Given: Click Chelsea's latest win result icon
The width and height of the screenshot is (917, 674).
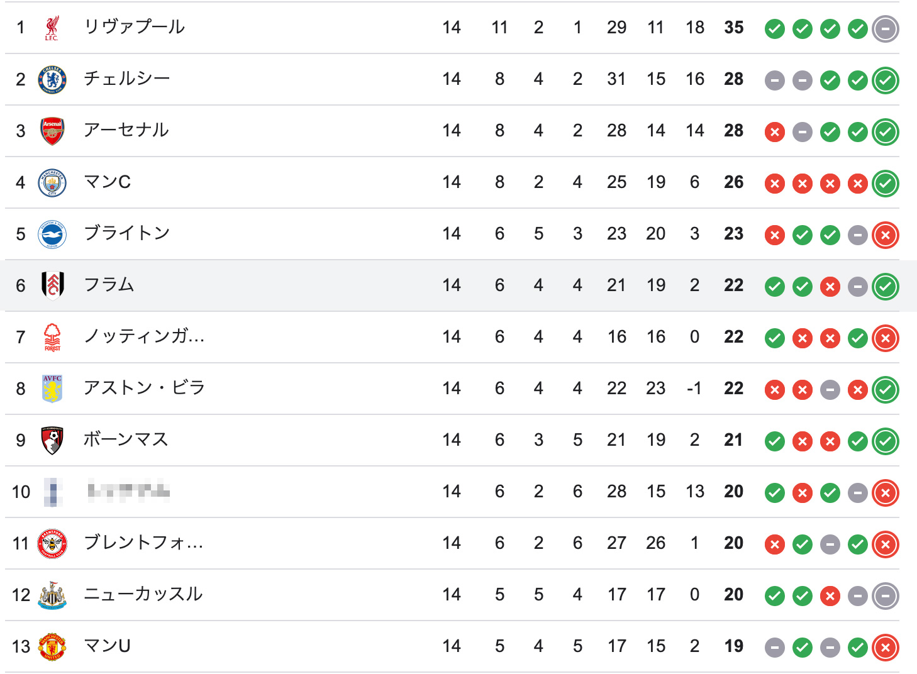Looking at the screenshot, I should (886, 80).
